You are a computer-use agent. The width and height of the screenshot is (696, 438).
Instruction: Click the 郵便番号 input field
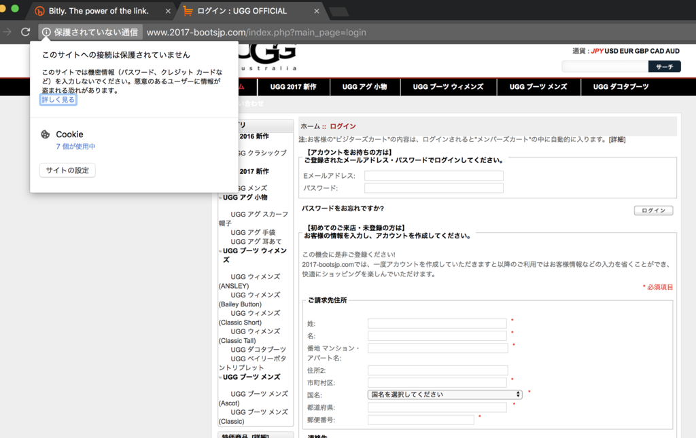click(421, 420)
